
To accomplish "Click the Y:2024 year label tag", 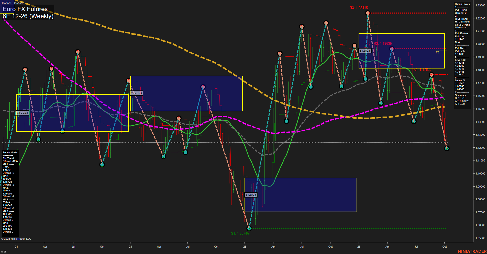I will (x=137, y=93).
